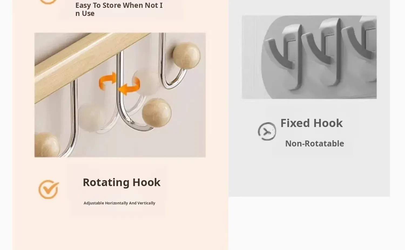The image size is (405, 250).
Task: Click the gray cross icon beside Fixed Hook
Action: pos(267,131)
